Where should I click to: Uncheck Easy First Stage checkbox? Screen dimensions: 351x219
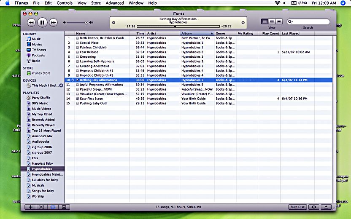78,99
